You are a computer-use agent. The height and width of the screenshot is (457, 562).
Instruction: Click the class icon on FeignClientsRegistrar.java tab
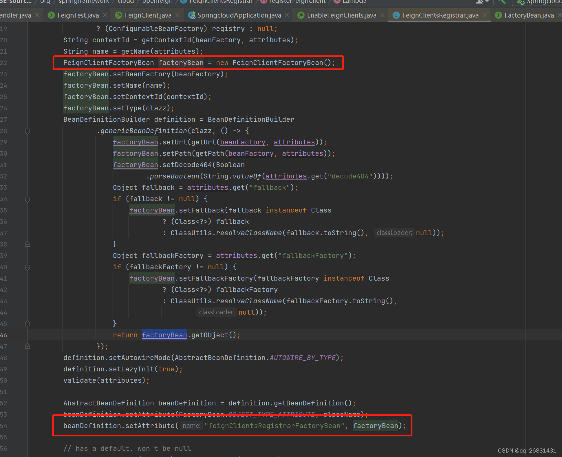[x=396, y=15]
